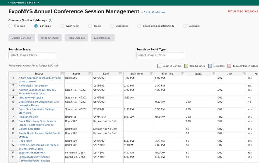Click the Undo Changes button
The image size is (259, 163).
pos(50,38)
